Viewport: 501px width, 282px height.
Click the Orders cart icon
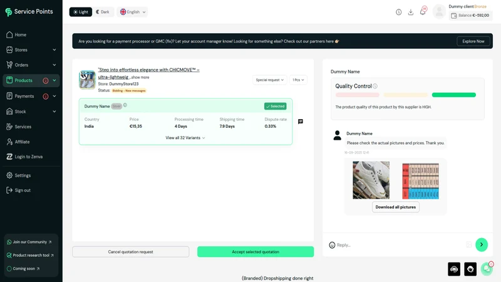tap(9, 65)
